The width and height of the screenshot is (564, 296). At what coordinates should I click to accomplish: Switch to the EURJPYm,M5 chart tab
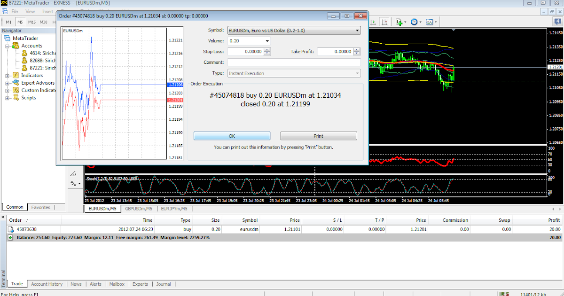(174, 209)
